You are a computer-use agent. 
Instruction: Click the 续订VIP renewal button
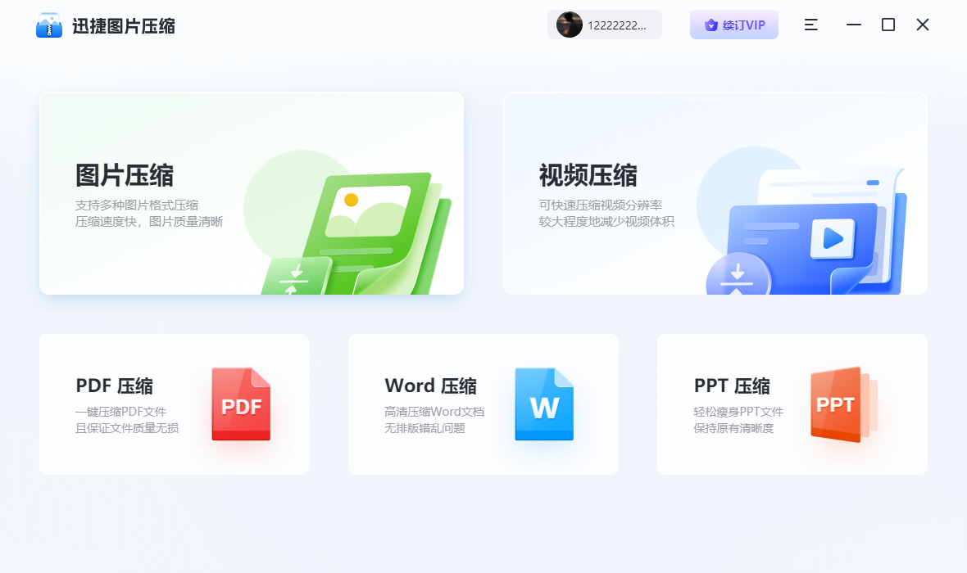(733, 25)
